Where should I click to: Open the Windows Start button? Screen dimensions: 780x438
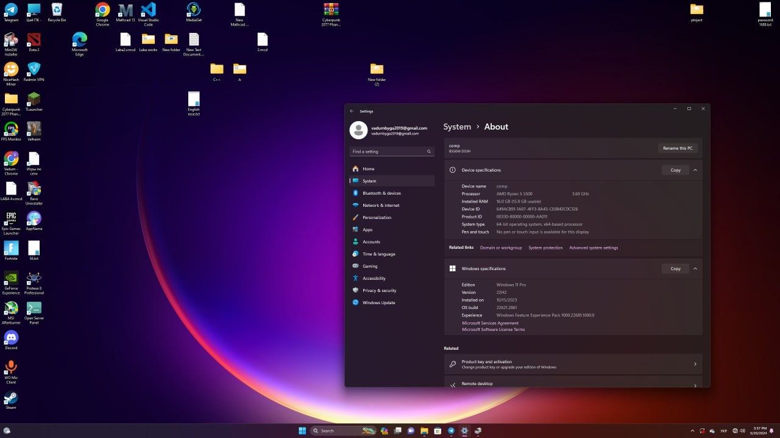point(302,431)
